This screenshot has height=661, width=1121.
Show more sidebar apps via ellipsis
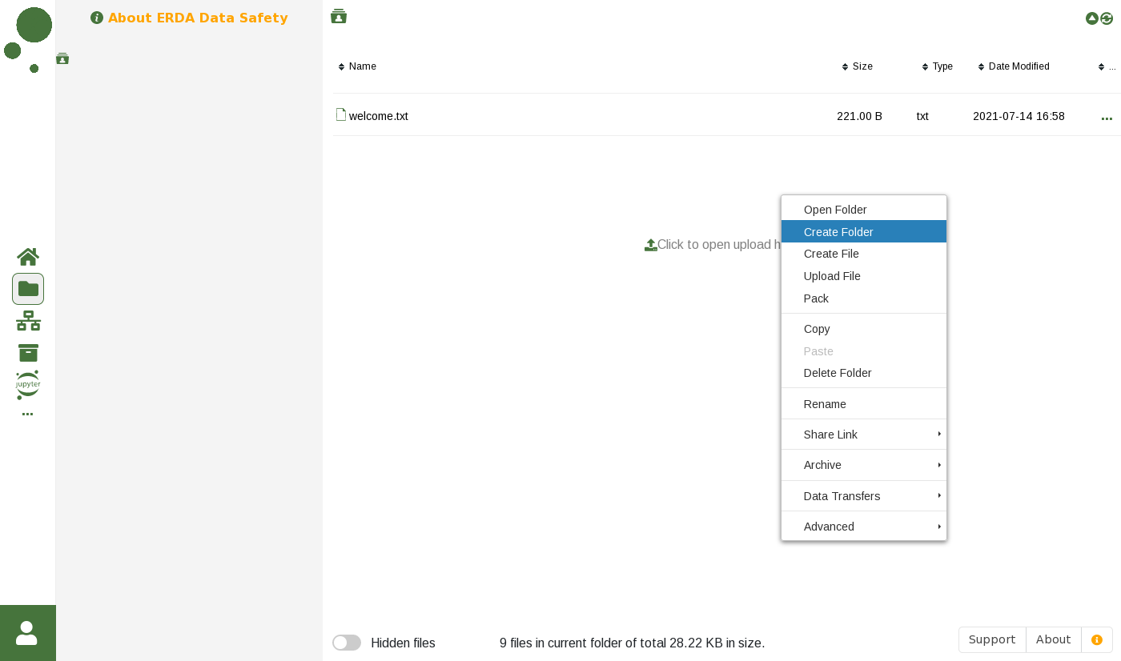click(28, 414)
